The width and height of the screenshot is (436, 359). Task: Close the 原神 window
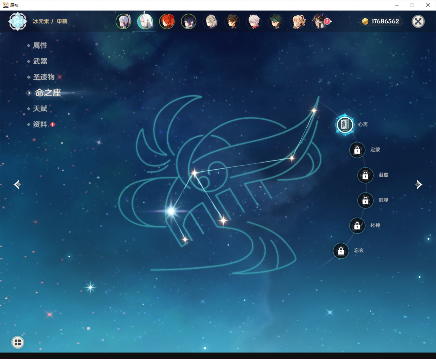[x=428, y=5]
